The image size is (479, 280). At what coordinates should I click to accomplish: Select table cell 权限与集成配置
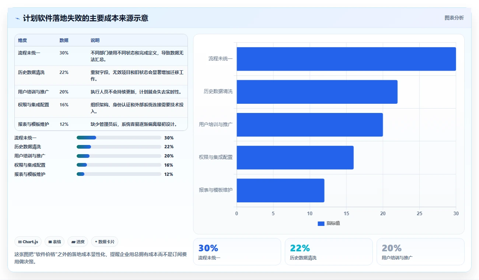point(34,105)
